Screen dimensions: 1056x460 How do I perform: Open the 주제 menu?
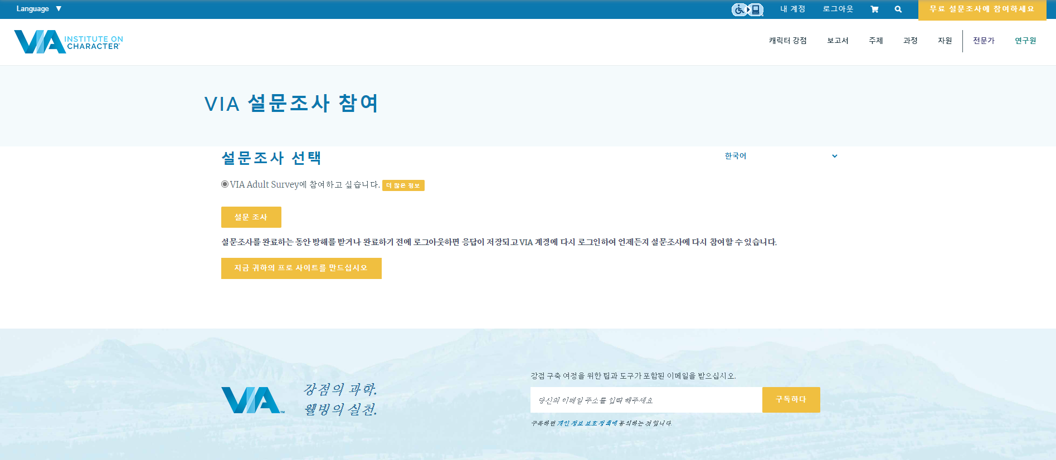[876, 41]
